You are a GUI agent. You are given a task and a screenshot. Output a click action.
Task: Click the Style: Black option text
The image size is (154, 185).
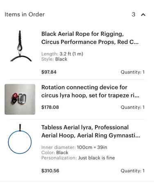[x=54, y=59]
